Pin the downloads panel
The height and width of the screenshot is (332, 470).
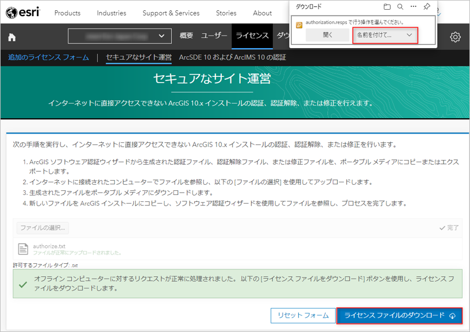(426, 6)
